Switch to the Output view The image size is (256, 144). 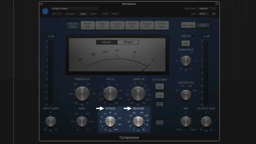pyautogui.click(x=203, y=25)
